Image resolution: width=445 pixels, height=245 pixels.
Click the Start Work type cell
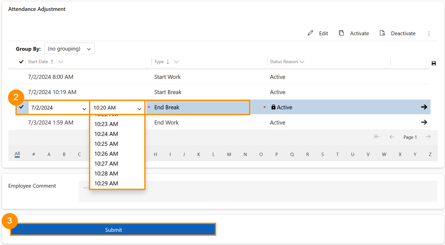167,77
